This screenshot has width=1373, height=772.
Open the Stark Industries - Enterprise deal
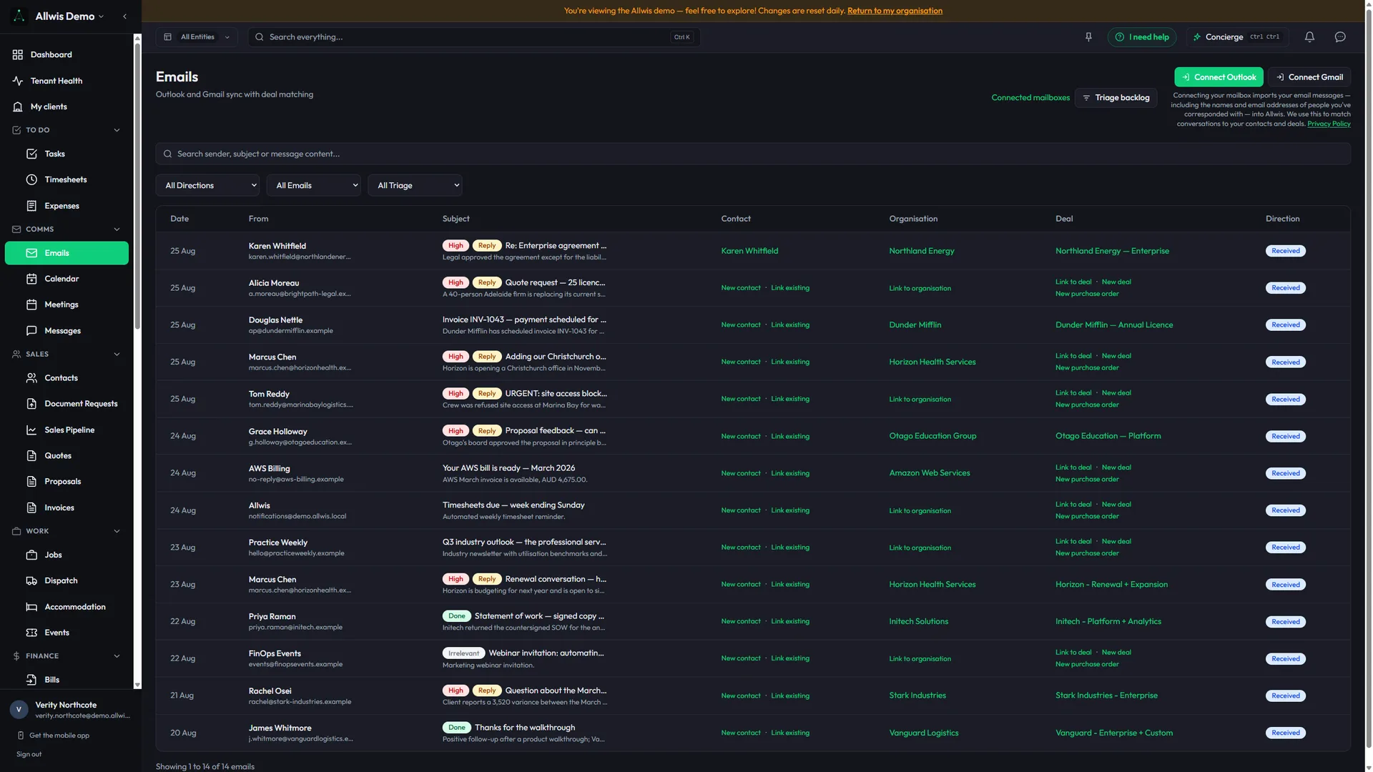[1106, 696]
